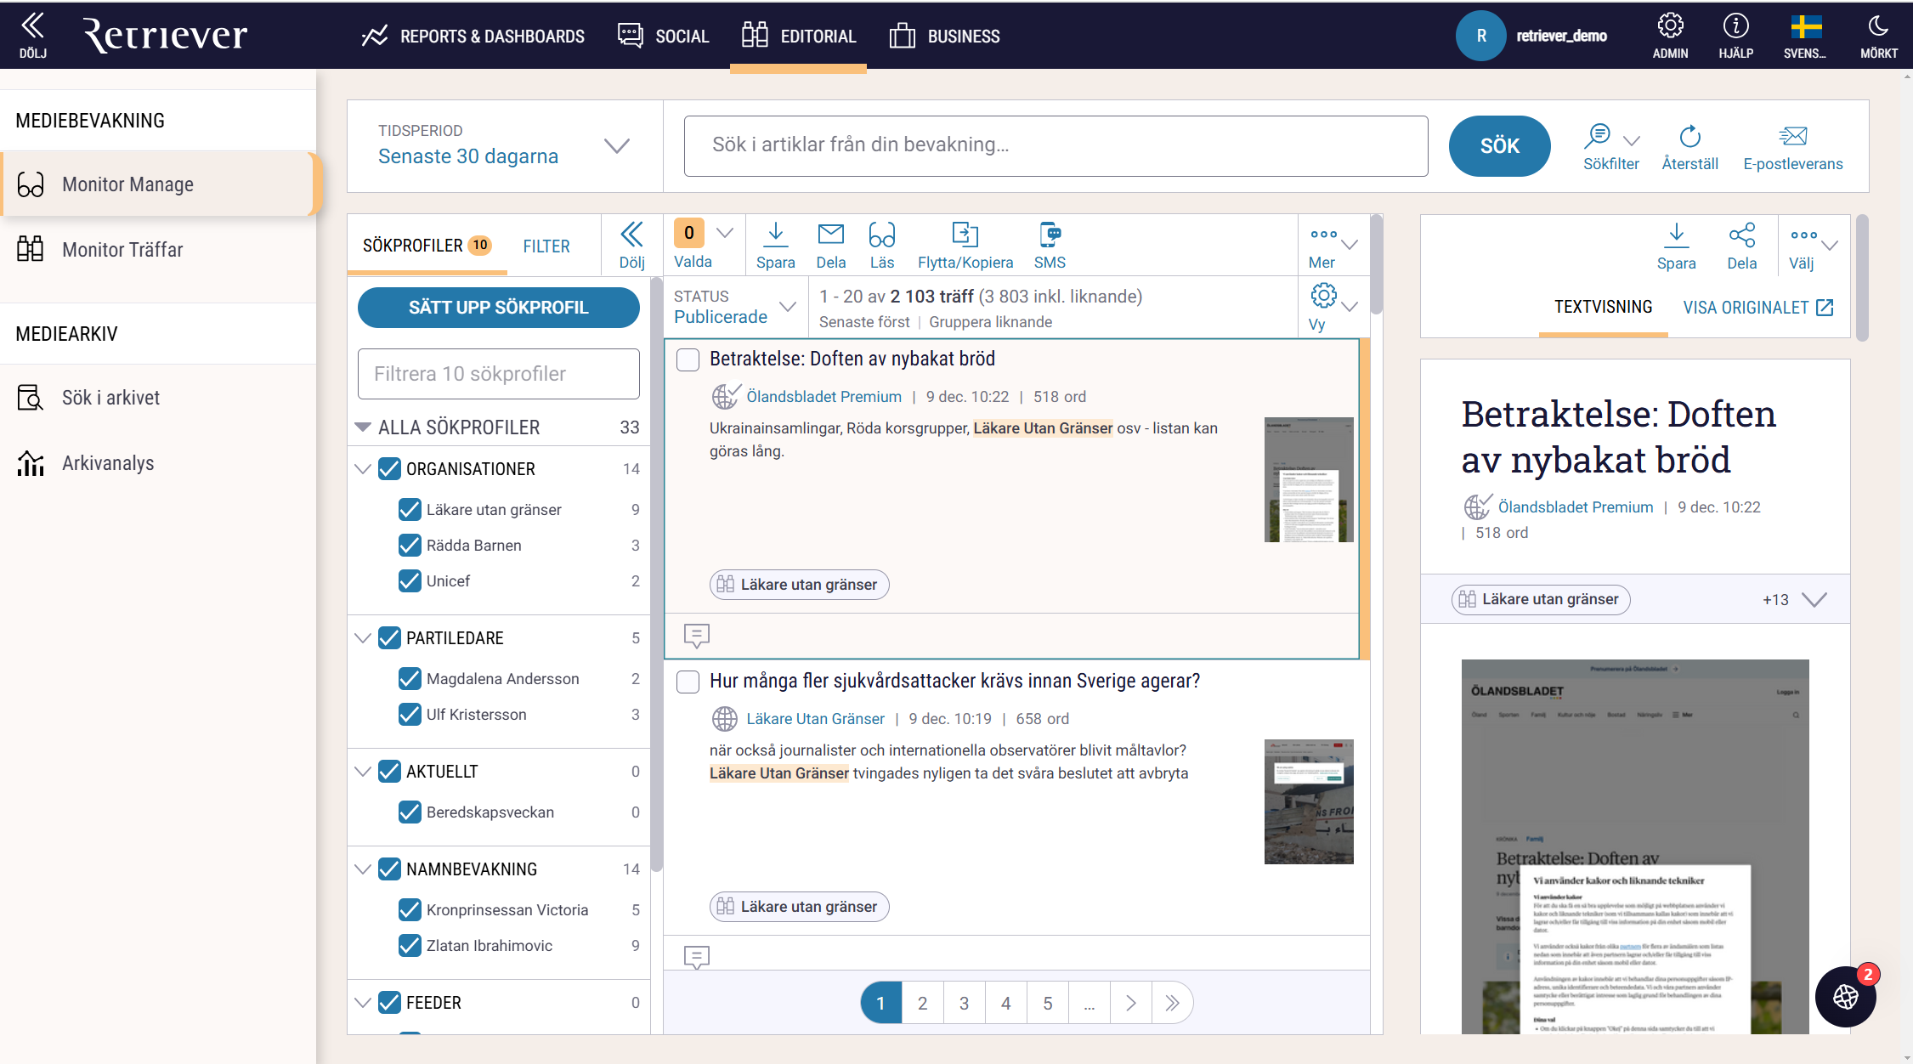Viewport: 1913px width, 1064px height.
Task: Open the Välj dropdown in preview panel
Action: tap(1814, 246)
